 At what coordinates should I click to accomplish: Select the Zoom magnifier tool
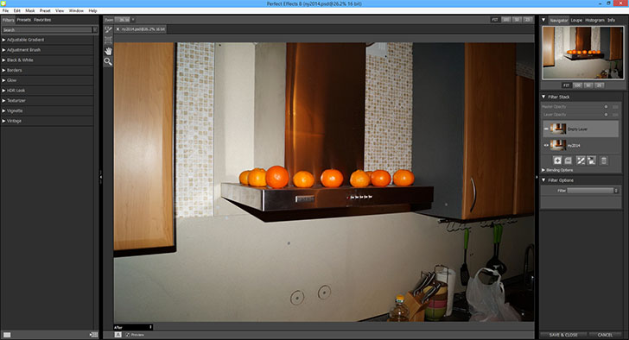(108, 61)
